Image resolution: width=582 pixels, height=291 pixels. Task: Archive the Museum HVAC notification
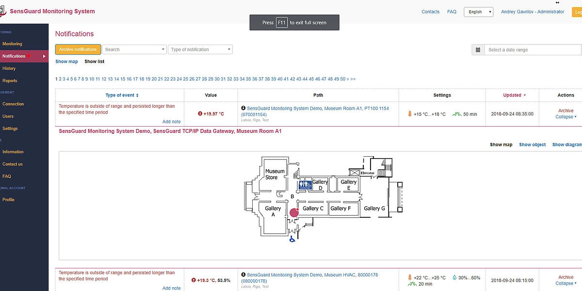tap(566, 277)
